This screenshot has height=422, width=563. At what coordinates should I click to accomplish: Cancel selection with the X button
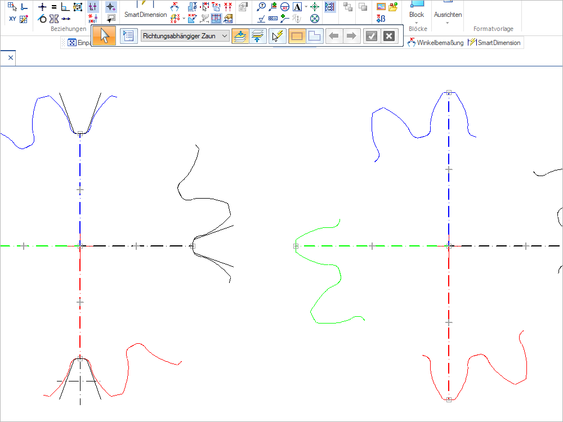388,36
